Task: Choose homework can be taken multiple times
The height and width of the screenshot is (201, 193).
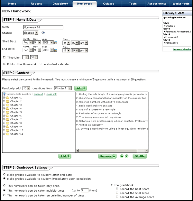Action: (5, 190)
